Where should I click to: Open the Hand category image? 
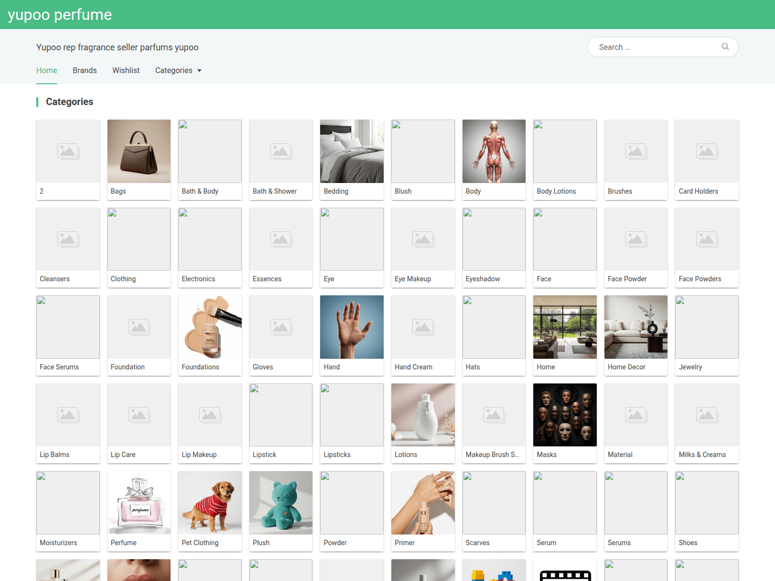[x=352, y=327]
